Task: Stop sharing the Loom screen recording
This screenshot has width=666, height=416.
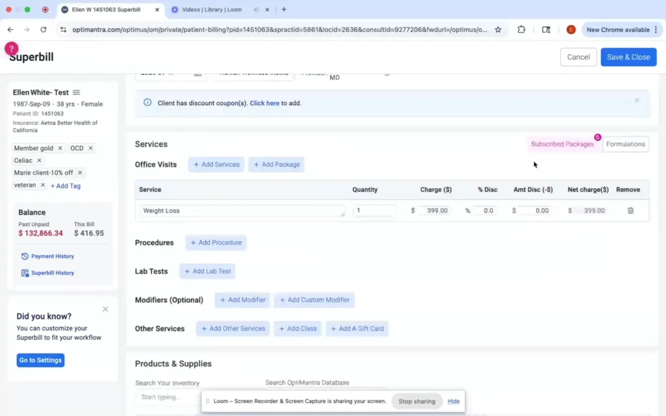Action: (417, 401)
